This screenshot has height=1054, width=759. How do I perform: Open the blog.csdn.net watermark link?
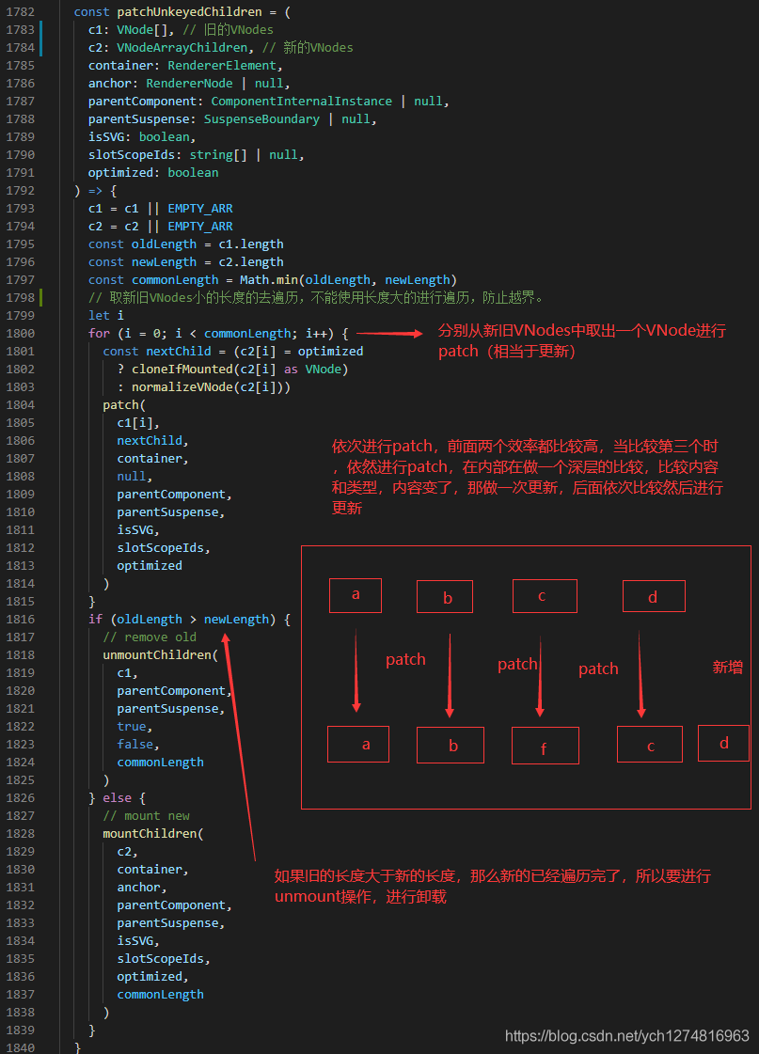pyautogui.click(x=626, y=1035)
